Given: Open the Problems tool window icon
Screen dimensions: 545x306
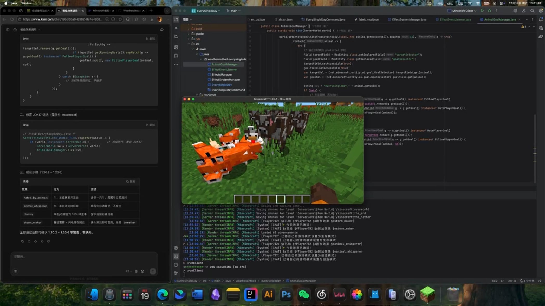Looking at the screenshot, I should pyautogui.click(x=176, y=265).
